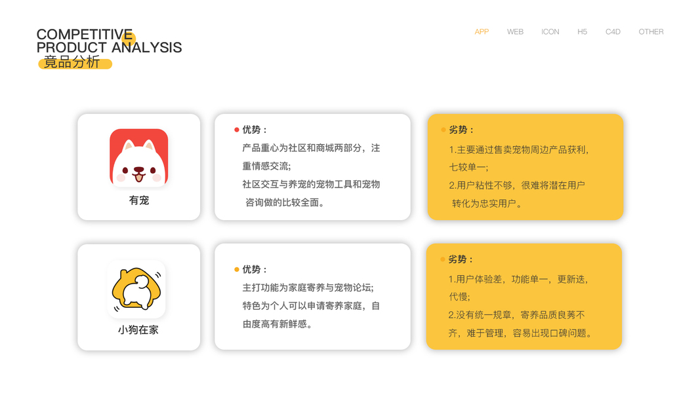Click the orange bullet beside 小狗在家 优势
The height and width of the screenshot is (393, 700).
point(237,270)
